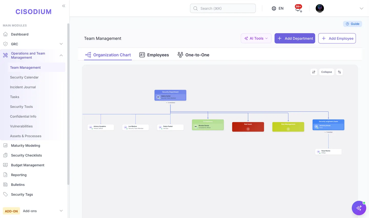Switch to the One-to-One tab
Screen dimensions: 369x218
[193, 55]
